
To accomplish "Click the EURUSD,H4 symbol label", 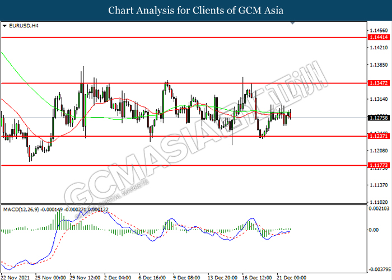I will (x=24, y=26).
